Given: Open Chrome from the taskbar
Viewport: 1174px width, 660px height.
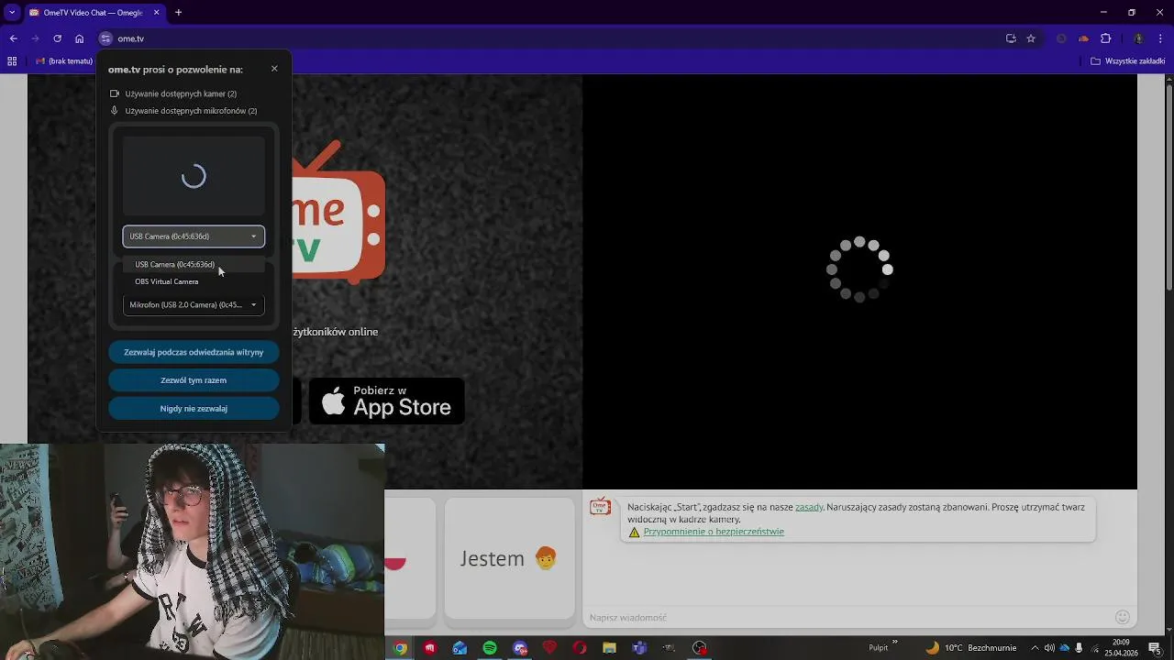Looking at the screenshot, I should (x=400, y=648).
